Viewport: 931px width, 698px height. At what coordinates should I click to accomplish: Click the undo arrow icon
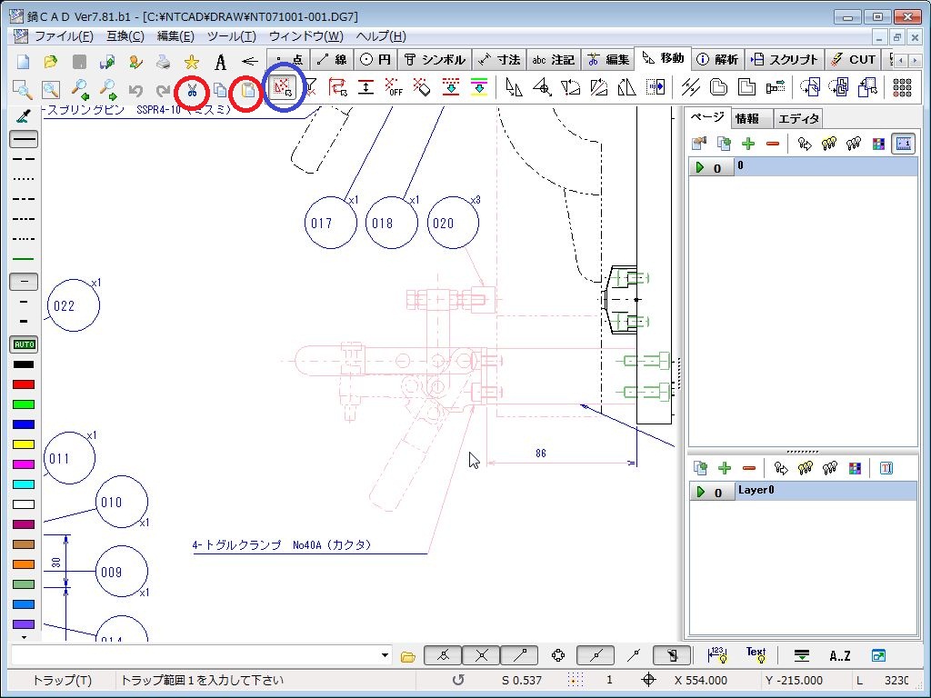(x=135, y=90)
